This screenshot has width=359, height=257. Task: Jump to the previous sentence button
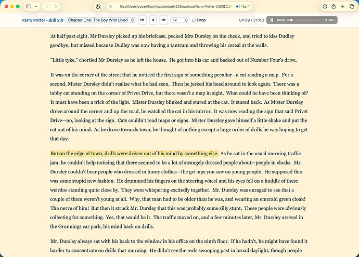coord(142,20)
